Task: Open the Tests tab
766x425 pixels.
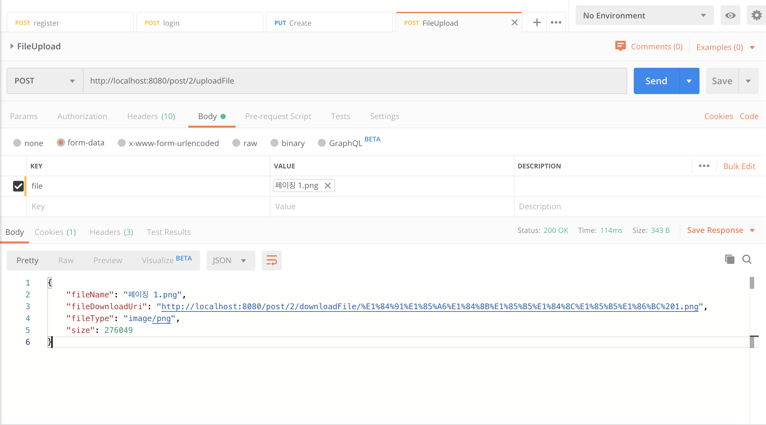Action: click(341, 116)
